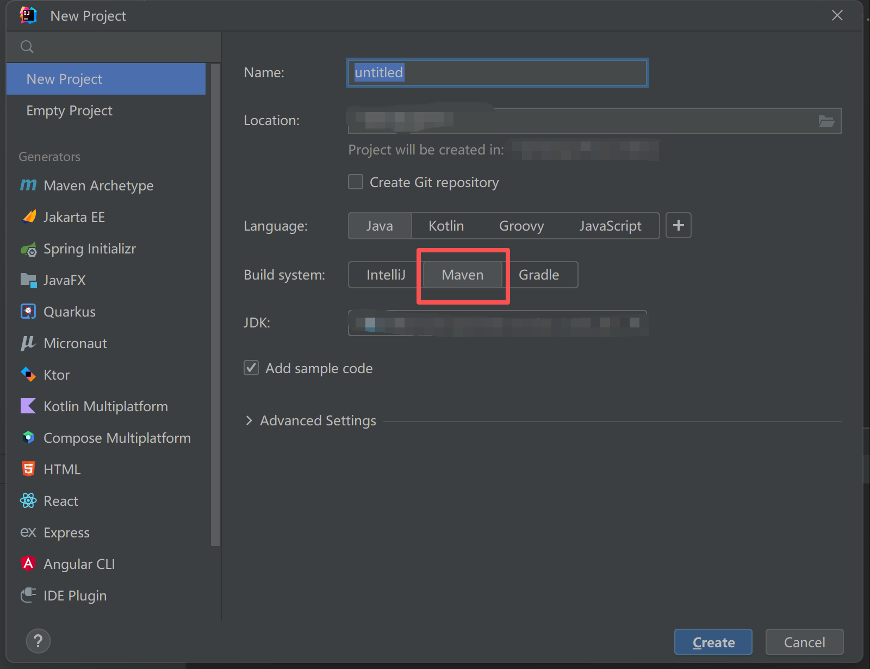Click the HTML5 shield icon

[28, 469]
